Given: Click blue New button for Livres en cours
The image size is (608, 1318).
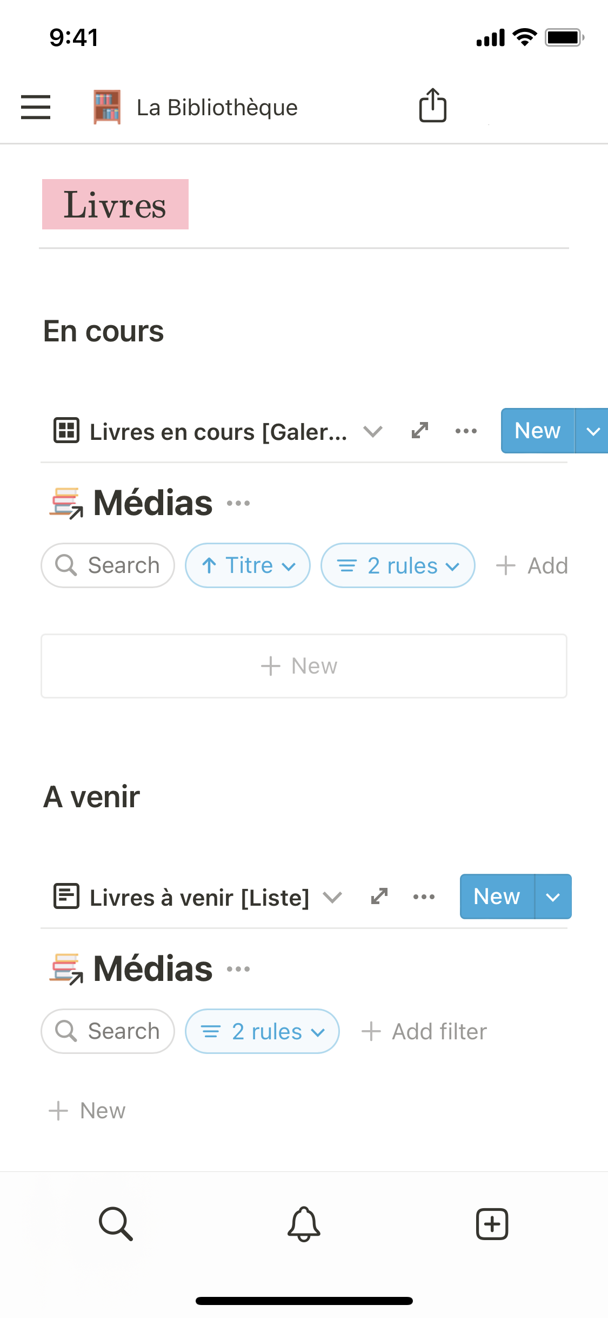Looking at the screenshot, I should (537, 431).
